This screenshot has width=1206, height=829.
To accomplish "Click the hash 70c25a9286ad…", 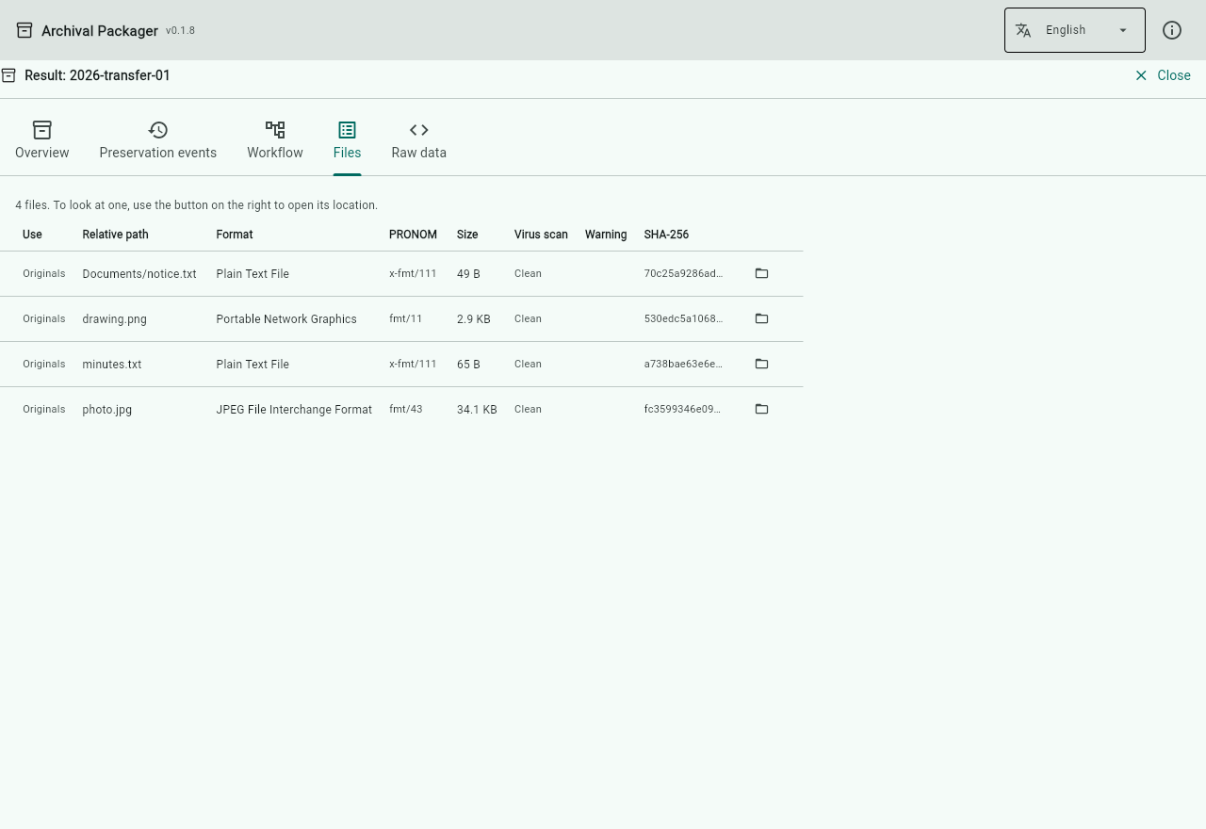I will click(x=684, y=273).
